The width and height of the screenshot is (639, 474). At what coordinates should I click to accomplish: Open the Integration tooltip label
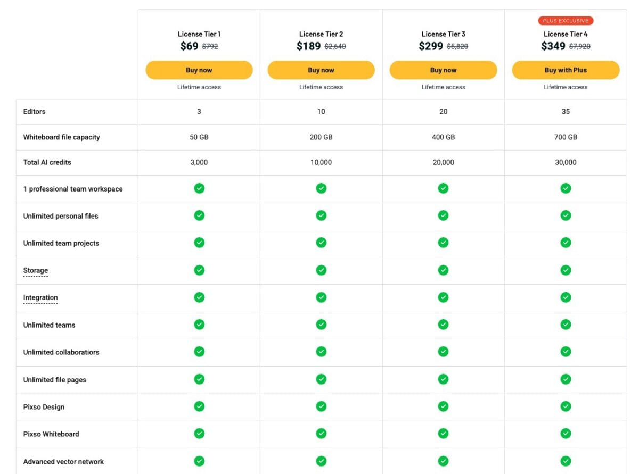click(40, 297)
